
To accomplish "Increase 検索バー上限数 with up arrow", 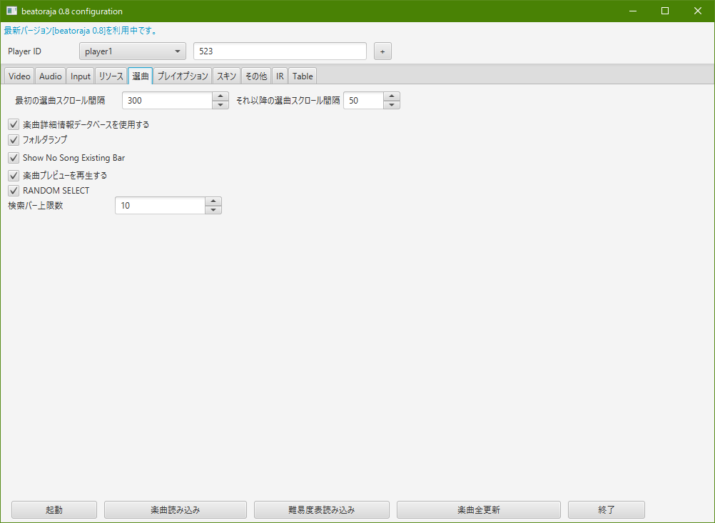I will [x=213, y=201].
